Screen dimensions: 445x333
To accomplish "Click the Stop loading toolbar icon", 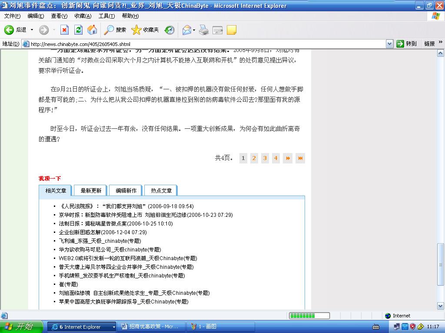I will coord(64,30).
